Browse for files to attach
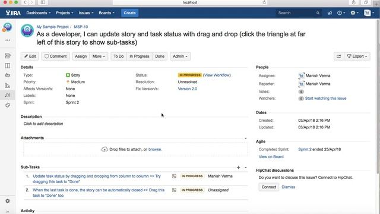This screenshot has width=380, height=214. tap(155, 149)
